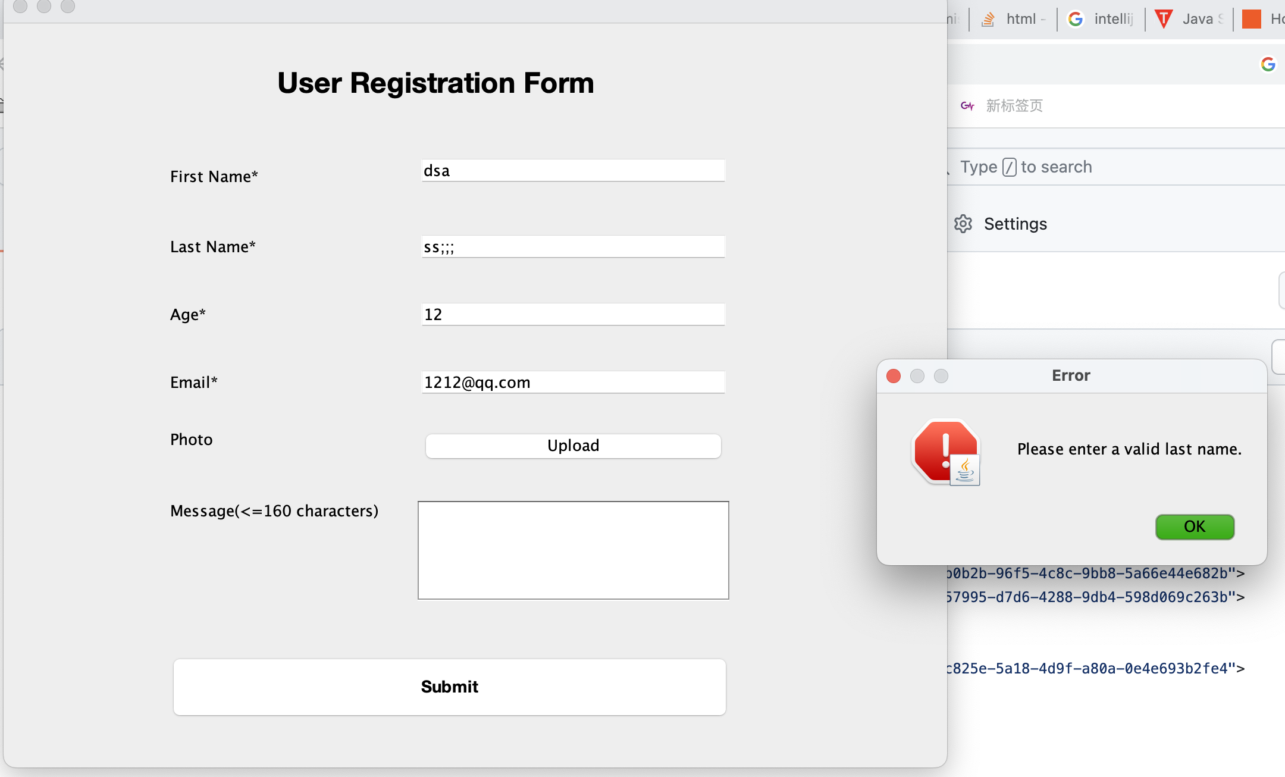The width and height of the screenshot is (1285, 777).
Task: Click the Google icon on intellij tab
Action: pos(1076,19)
